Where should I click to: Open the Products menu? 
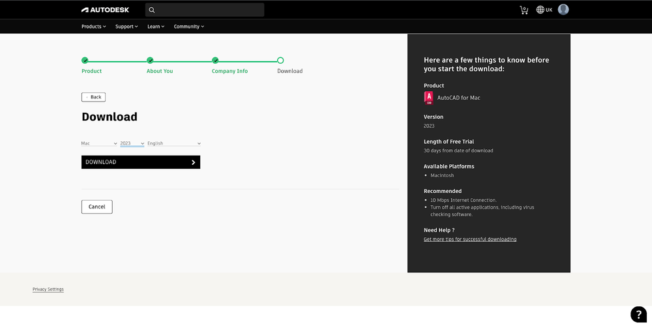coord(93,27)
